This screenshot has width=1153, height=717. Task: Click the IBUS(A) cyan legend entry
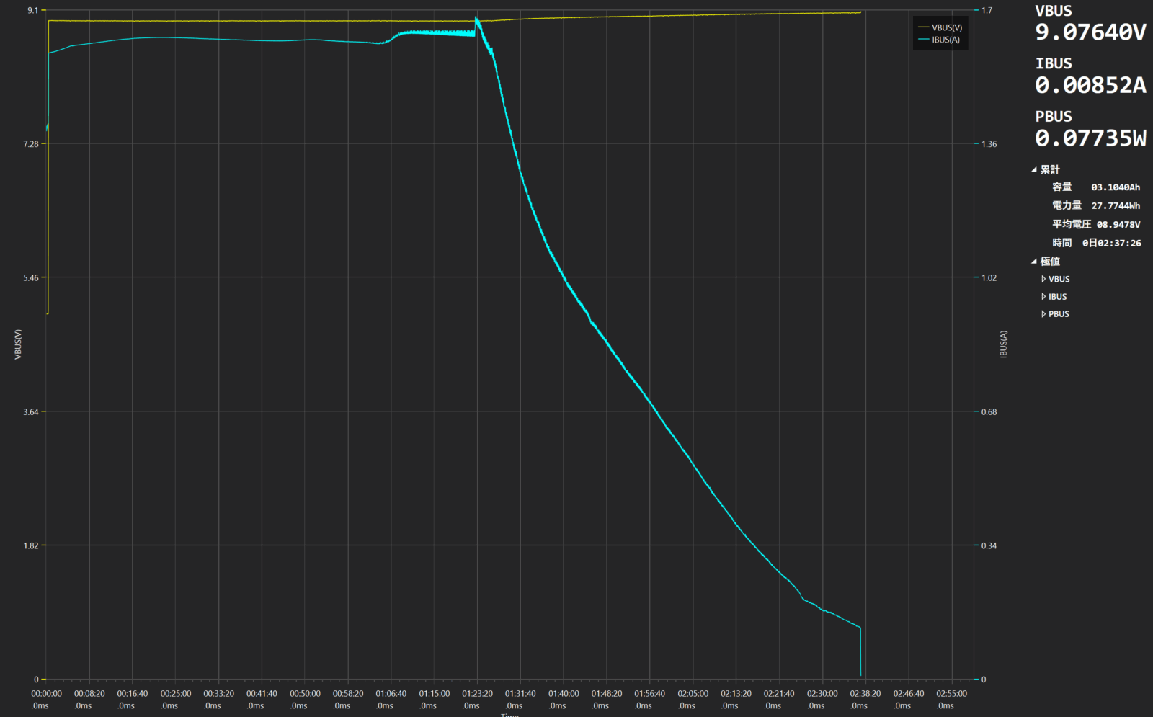(x=940, y=40)
